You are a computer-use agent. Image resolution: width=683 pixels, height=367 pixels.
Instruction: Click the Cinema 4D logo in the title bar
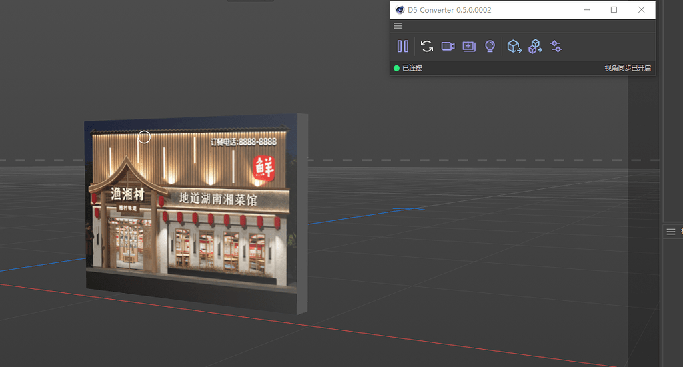tap(400, 10)
